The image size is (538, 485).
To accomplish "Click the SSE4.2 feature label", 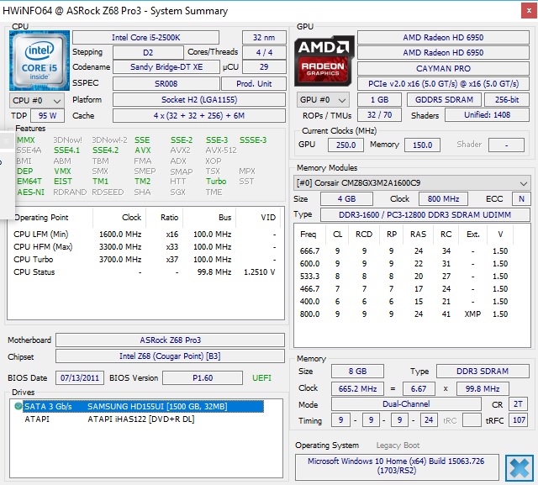I will (x=105, y=150).
